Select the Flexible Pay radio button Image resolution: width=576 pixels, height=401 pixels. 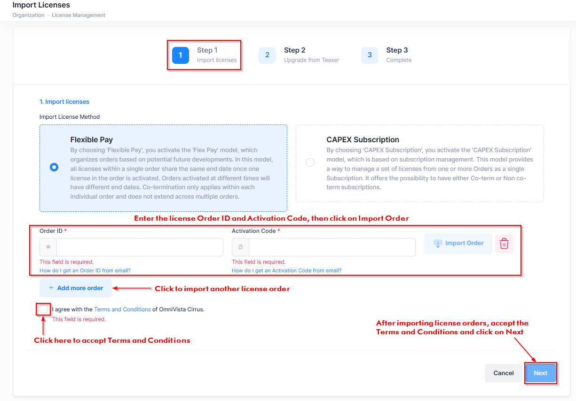(x=55, y=167)
